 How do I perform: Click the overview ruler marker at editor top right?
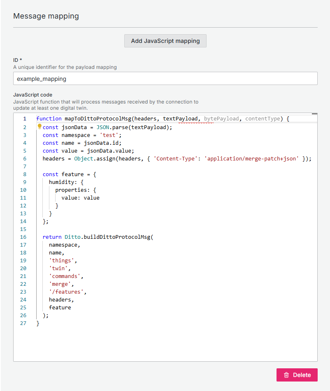click(x=315, y=114)
